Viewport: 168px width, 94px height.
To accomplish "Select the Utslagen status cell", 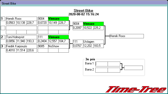I will click(x=93, y=42).
